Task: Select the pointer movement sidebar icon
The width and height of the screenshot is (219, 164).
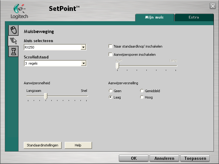Action: [x=13, y=41]
